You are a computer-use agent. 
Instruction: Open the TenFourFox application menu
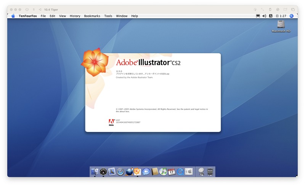(27, 16)
